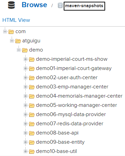Expand demo-imperial-court-ms-show node
The width and height of the screenshot is (125, 156).
pyautogui.click(x=25, y=59)
